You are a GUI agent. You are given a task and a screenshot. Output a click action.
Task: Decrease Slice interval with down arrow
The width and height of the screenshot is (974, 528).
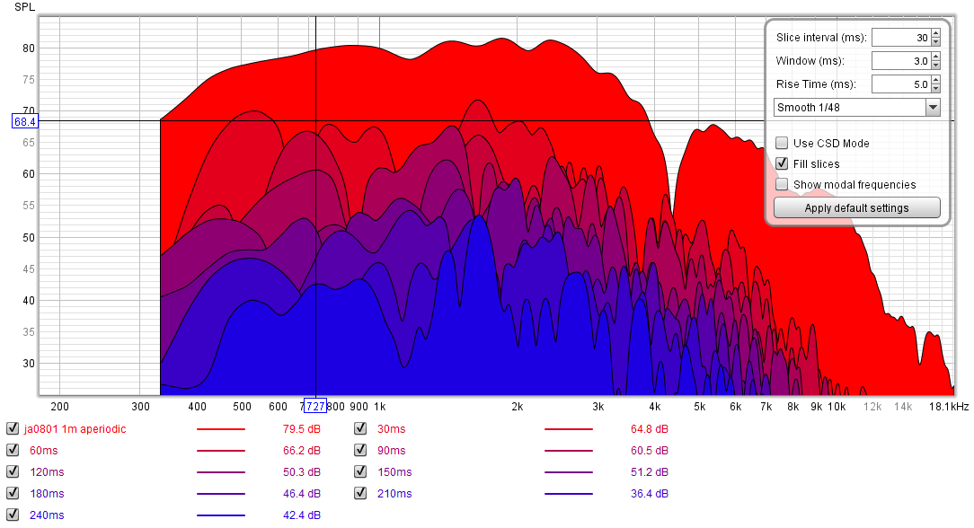click(x=935, y=42)
